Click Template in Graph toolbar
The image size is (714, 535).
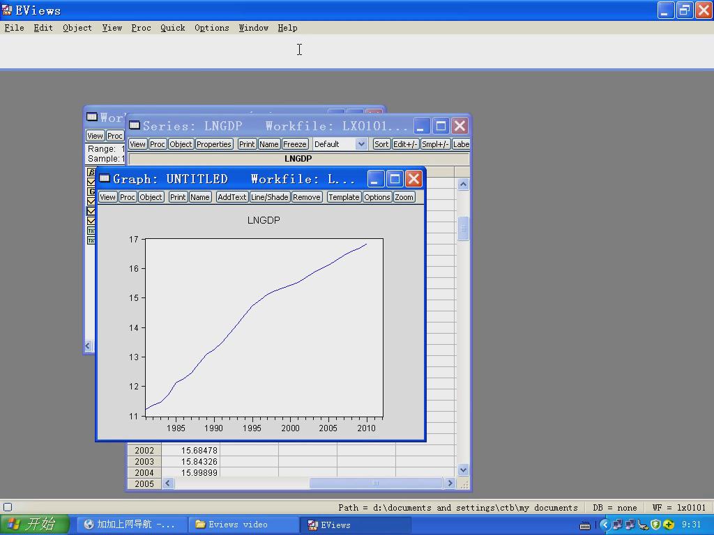[x=344, y=197]
